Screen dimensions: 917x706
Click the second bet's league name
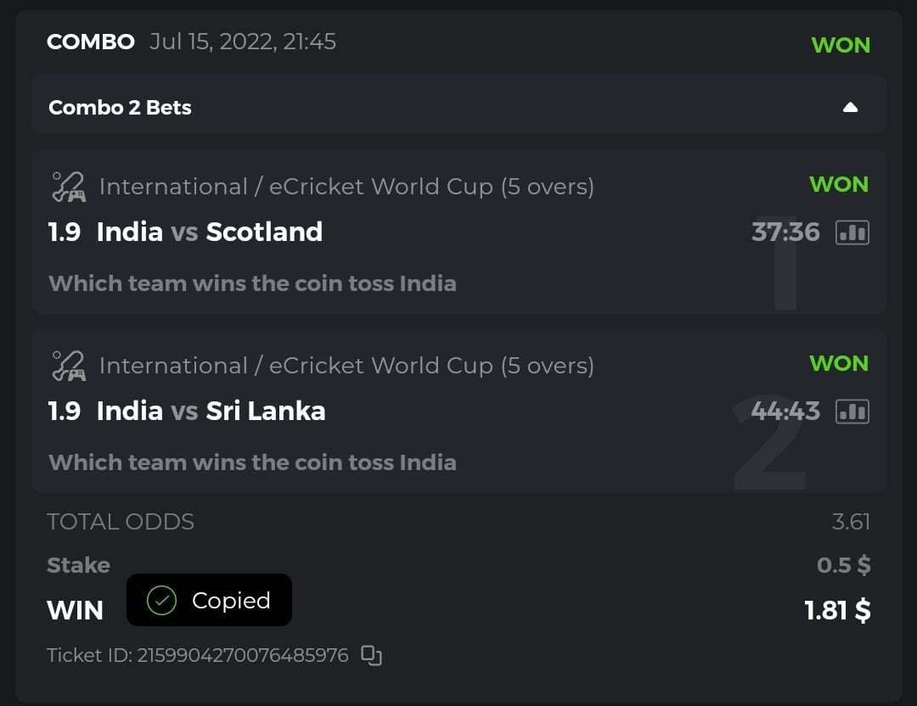(x=346, y=366)
